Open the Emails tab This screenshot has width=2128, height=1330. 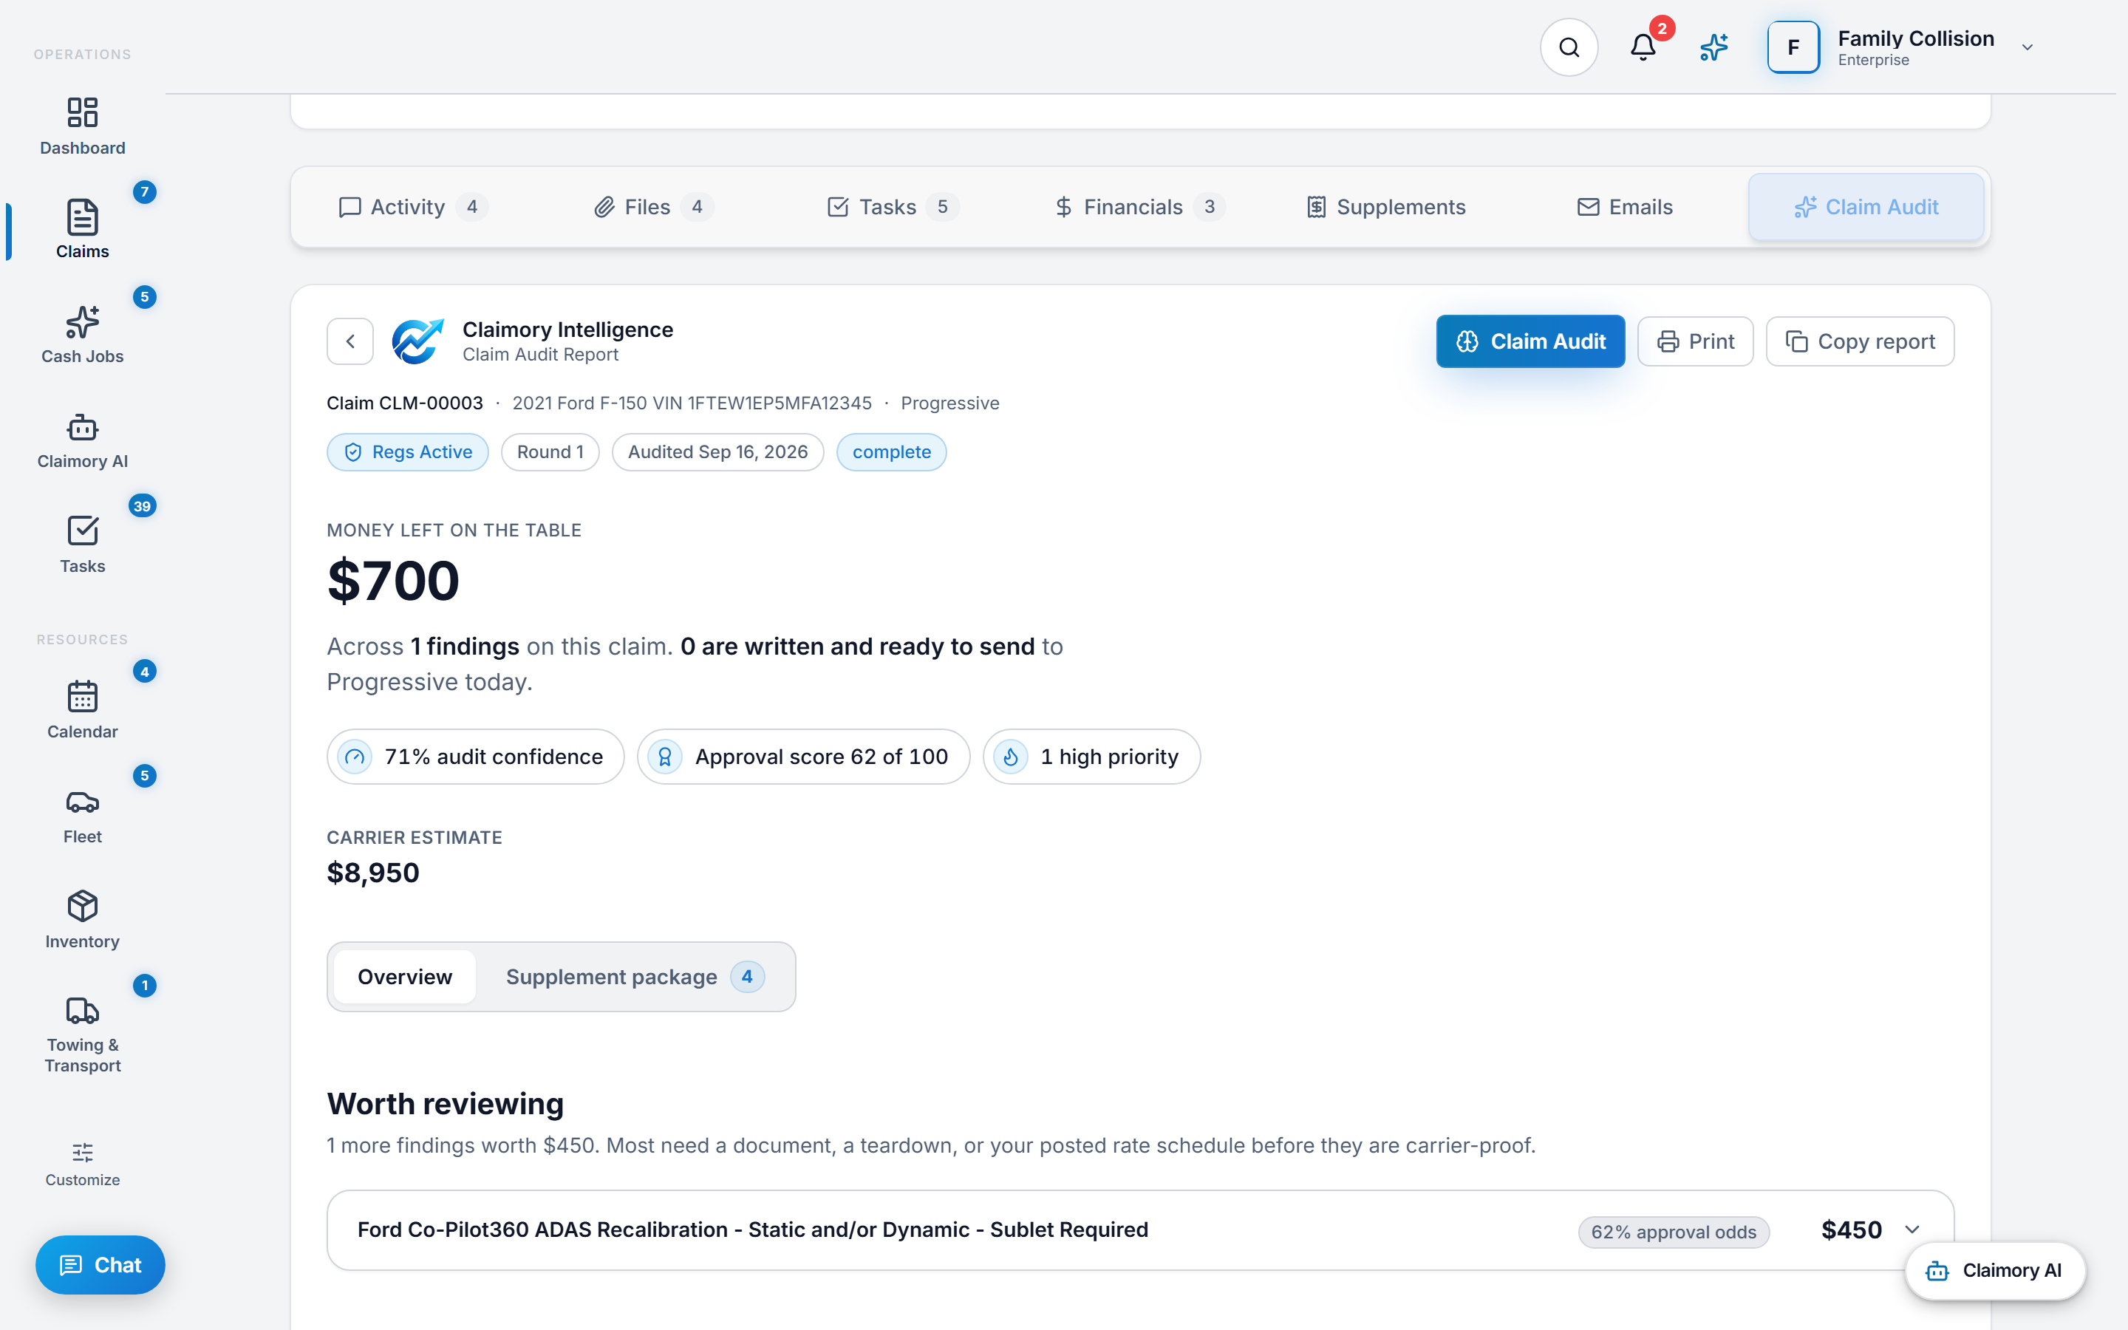pos(1624,207)
